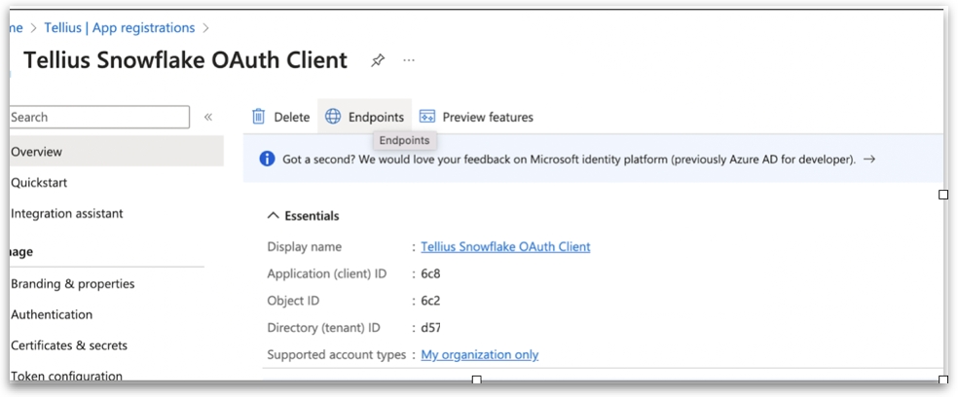This screenshot has width=958, height=397.
Task: Collapse the Essentials section
Action: coord(272,216)
